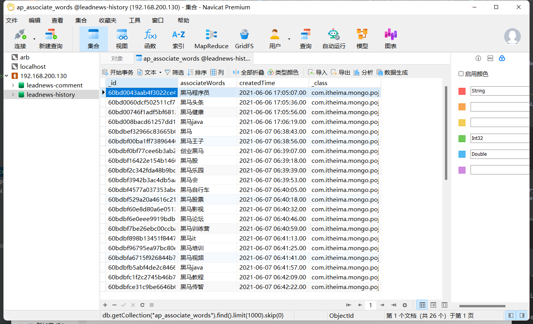Image resolution: width=533 pixels, height=324 pixels.
Task: Click 数据生成 (Data Generation) toolbar item
Action: [x=392, y=72]
